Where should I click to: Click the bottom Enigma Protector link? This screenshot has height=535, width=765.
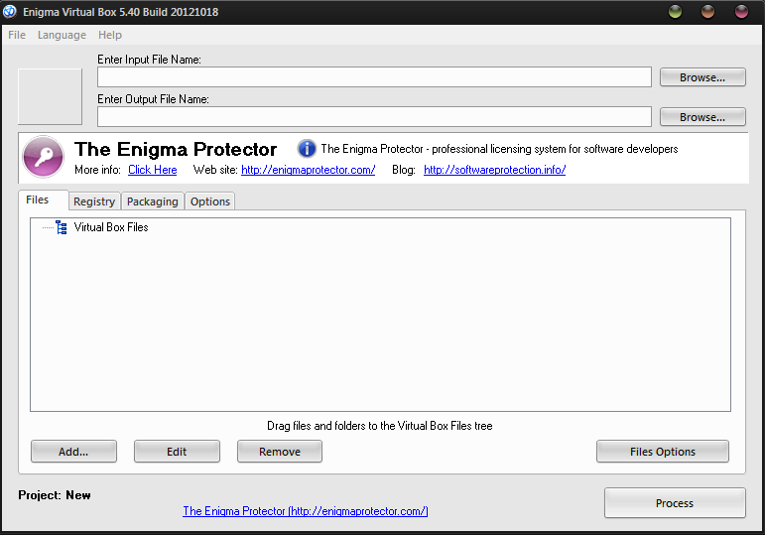pyautogui.click(x=306, y=511)
